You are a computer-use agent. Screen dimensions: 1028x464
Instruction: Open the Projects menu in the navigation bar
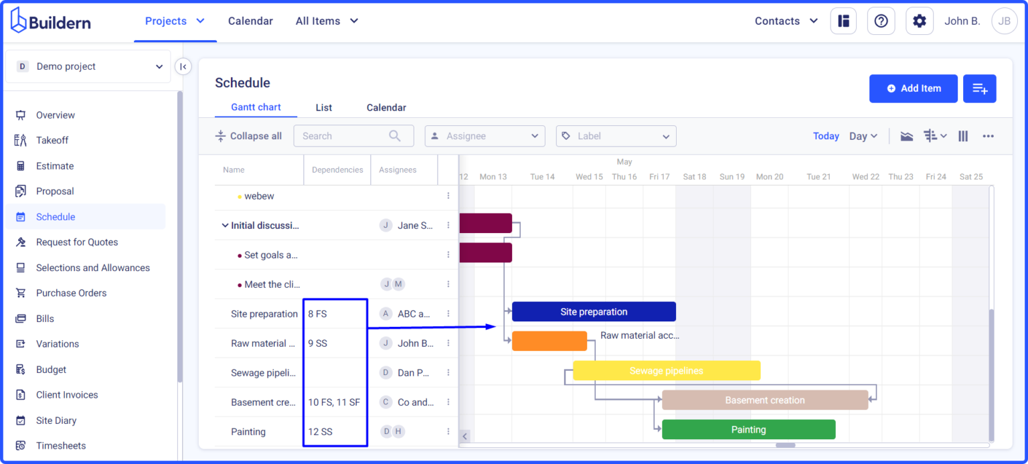coord(175,21)
